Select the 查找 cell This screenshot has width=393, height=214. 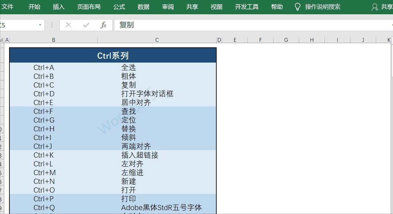[157, 111]
